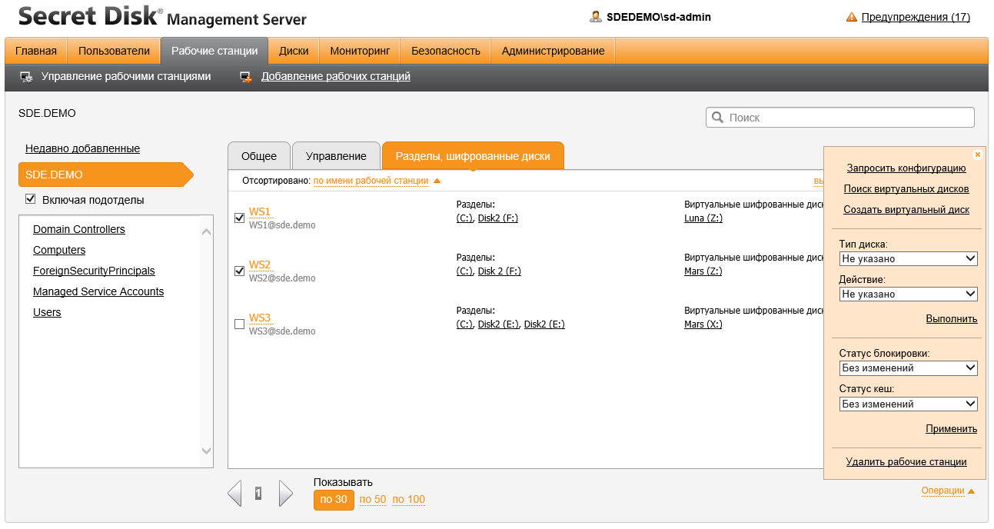Open the Пользователи menu tab
The width and height of the screenshot is (994, 529).
pyautogui.click(x=114, y=51)
